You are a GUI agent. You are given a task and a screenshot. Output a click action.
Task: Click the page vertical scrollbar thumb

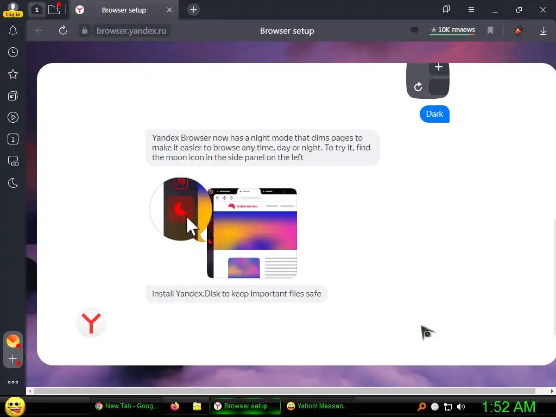coord(554,277)
